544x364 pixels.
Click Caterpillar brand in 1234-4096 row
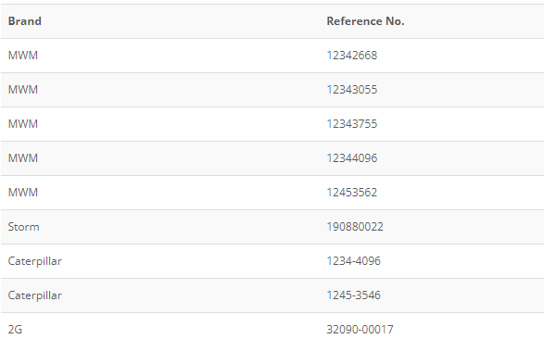click(34, 261)
